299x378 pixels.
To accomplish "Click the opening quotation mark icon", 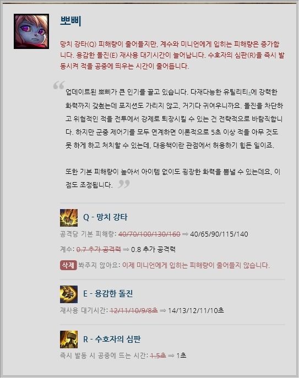I will pos(59,85).
